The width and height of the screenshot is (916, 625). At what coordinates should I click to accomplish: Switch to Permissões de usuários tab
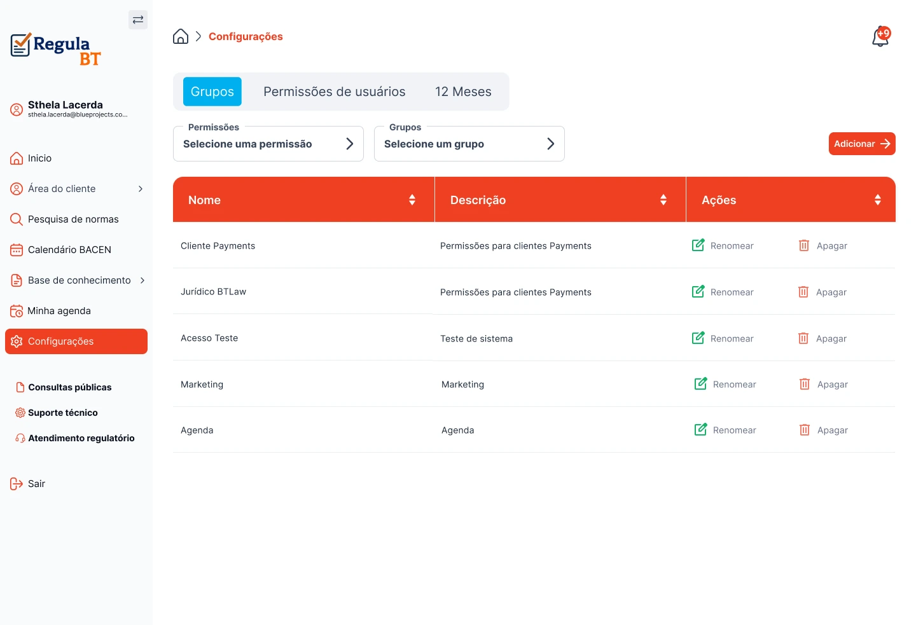click(334, 92)
